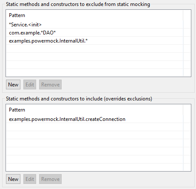Click New under the exclusion patterns list
This screenshot has width=196, height=189.
[x=13, y=85]
